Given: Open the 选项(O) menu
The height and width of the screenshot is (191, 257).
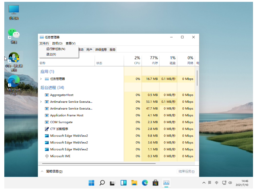Looking at the screenshot, I should 57,44.
